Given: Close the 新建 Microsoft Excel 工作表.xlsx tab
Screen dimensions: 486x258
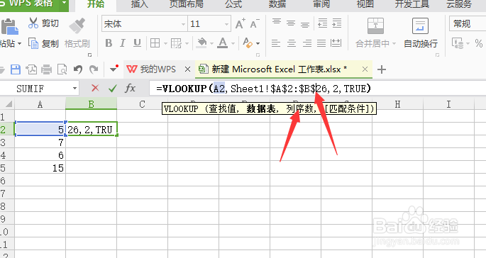Looking at the screenshot, I should coord(365,69).
